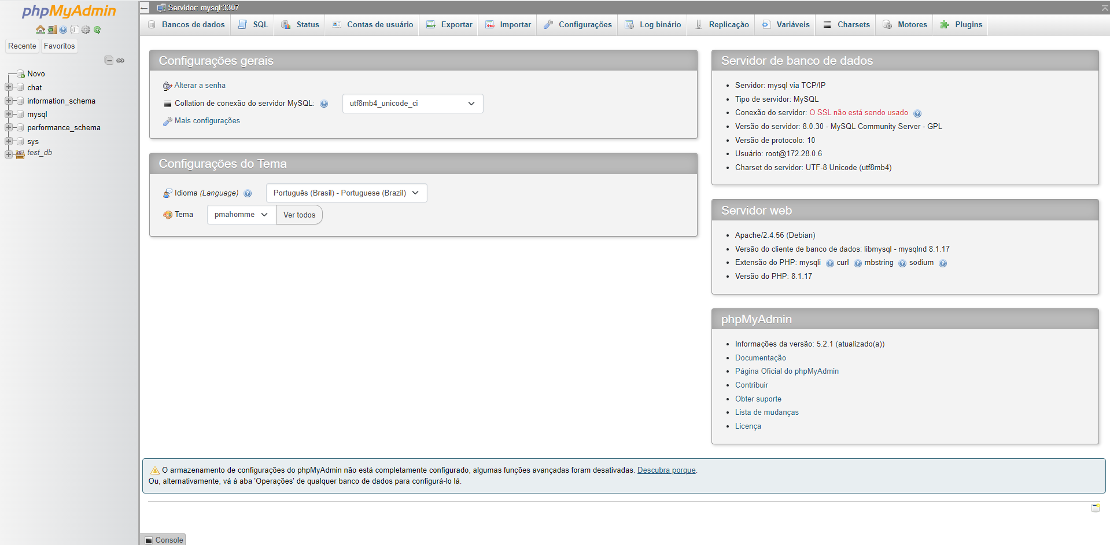Click help icon after sodium extension

point(943,263)
